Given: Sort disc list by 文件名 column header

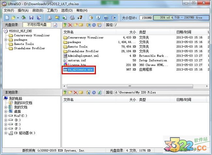Looking at the screenshot, I should (x=89, y=32).
